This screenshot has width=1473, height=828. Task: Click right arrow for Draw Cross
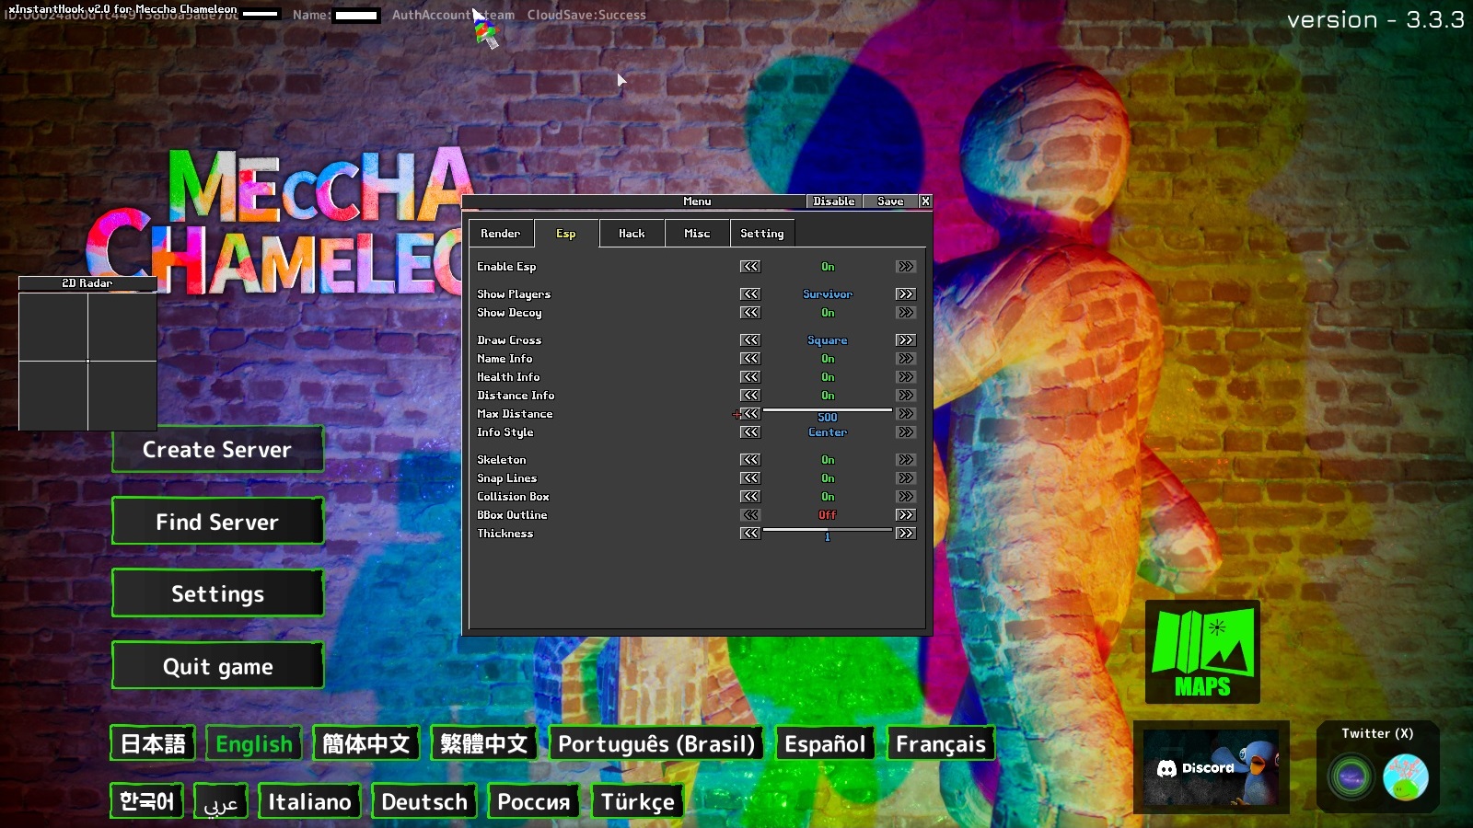coord(906,340)
